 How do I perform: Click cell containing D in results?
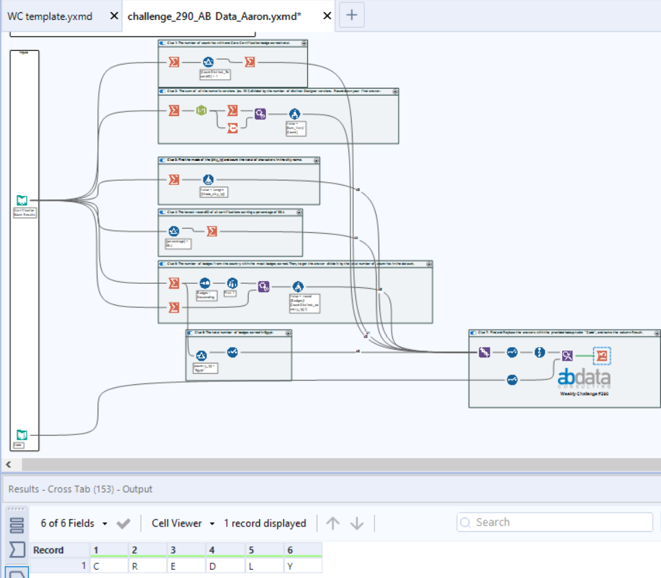pos(225,566)
